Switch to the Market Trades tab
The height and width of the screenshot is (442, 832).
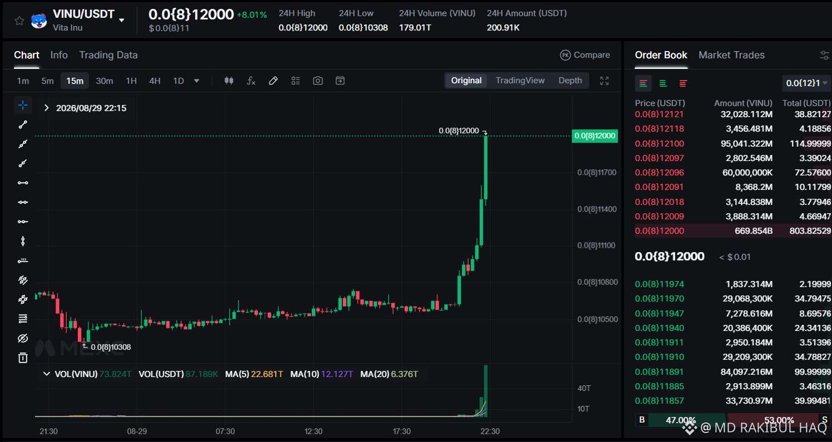[x=731, y=55]
